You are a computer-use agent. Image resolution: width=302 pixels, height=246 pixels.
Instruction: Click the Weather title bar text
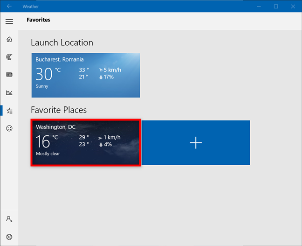tap(31, 7)
